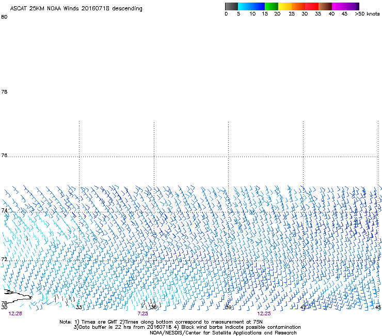
Task: Click the ASCAT 25KM NOAA Winds title
Action: click(x=76, y=9)
